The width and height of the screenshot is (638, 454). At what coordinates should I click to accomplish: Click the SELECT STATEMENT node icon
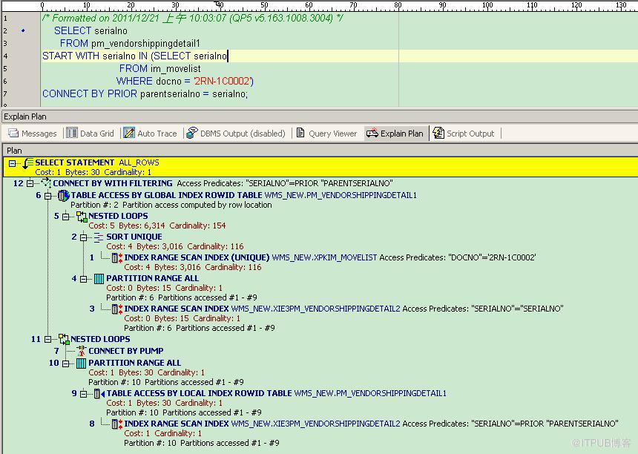pyautogui.click(x=27, y=163)
